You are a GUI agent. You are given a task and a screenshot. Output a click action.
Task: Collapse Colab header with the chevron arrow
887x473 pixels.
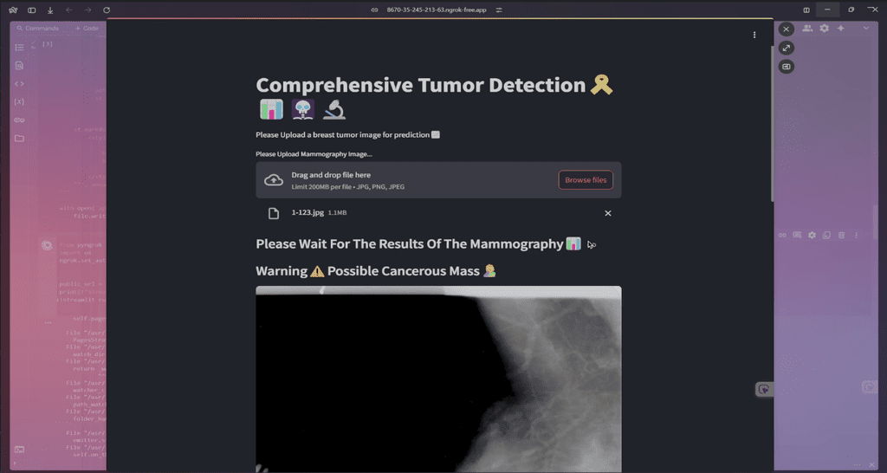866,29
